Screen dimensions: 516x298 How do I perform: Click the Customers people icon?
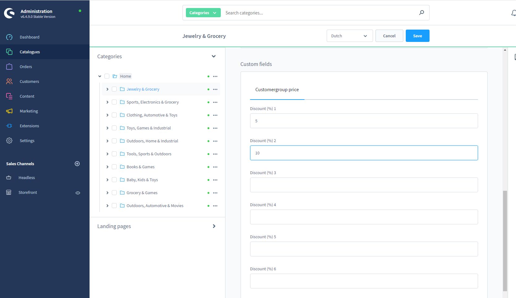tap(9, 81)
